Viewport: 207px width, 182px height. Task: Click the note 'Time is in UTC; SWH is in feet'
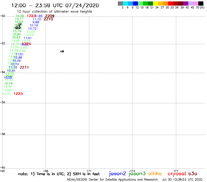59,174
